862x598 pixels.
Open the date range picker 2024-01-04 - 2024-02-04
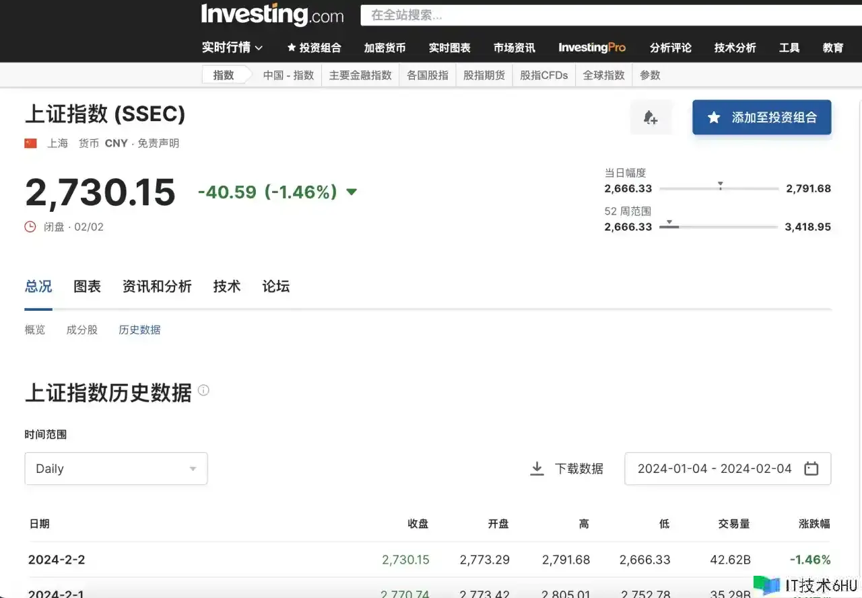[x=715, y=469]
